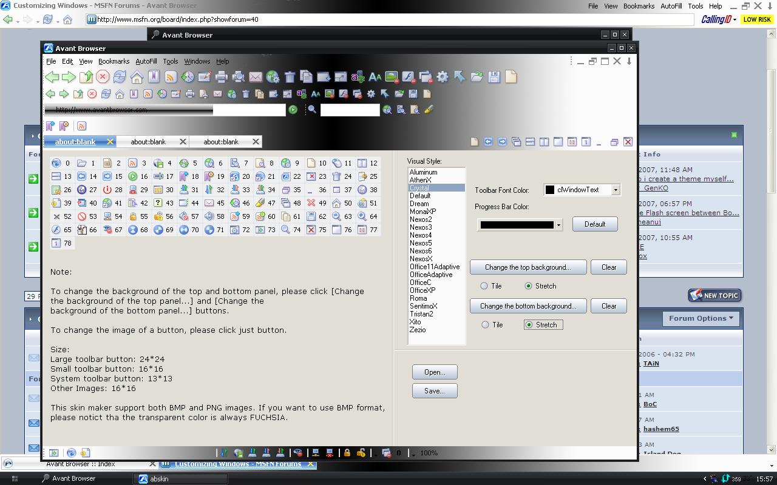Click the large red Stop icon

pos(103,77)
